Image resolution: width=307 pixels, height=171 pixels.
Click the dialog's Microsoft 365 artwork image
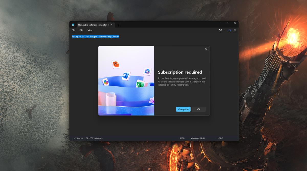pos(126,81)
